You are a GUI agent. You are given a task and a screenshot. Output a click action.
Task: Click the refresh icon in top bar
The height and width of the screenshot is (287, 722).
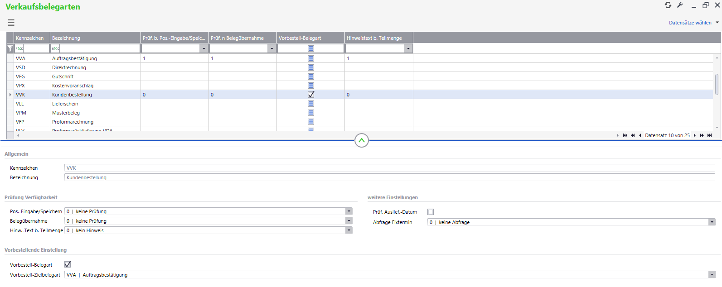tap(668, 5)
